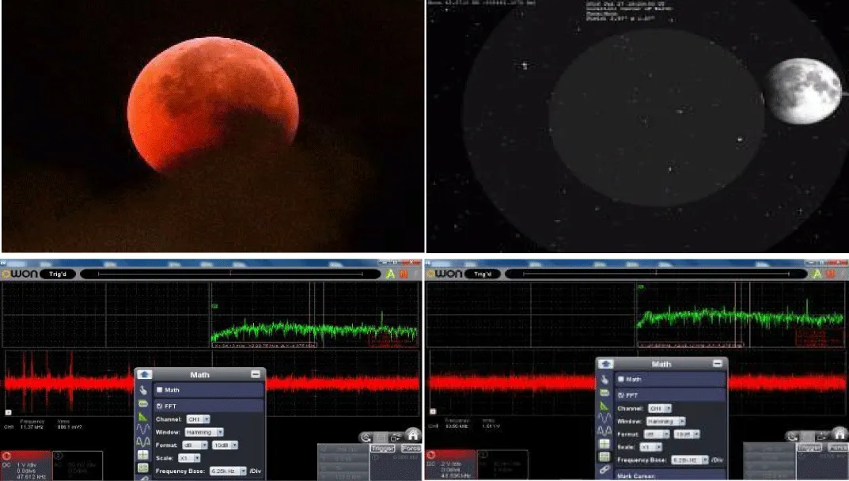Enable the Math checkbox in the left panel

tap(159, 390)
